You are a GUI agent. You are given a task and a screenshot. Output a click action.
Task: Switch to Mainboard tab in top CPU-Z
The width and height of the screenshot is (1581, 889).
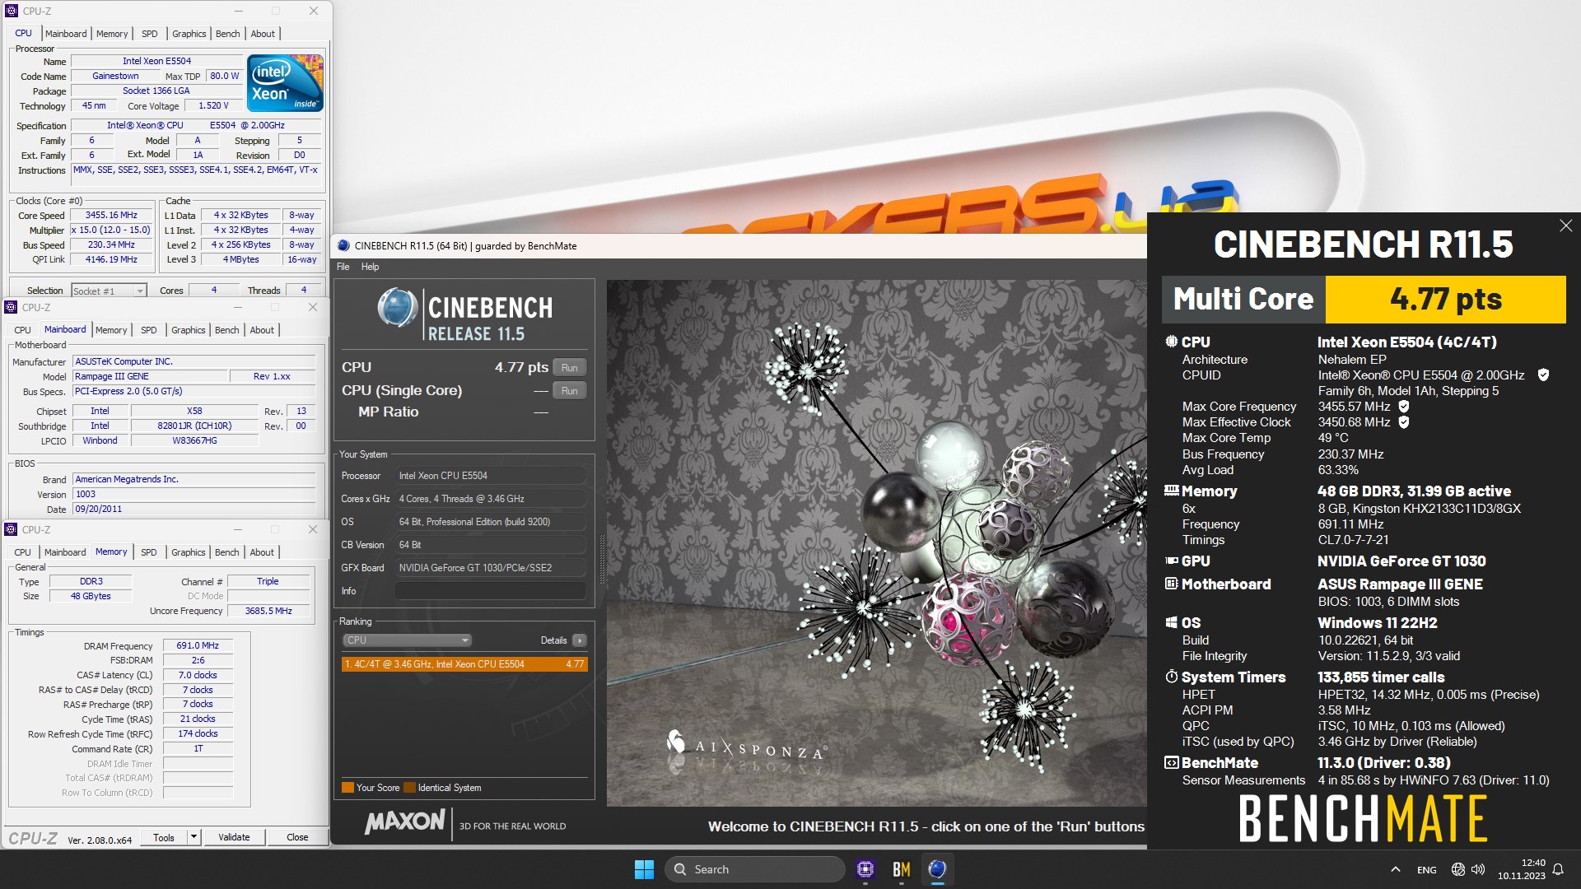(x=66, y=34)
